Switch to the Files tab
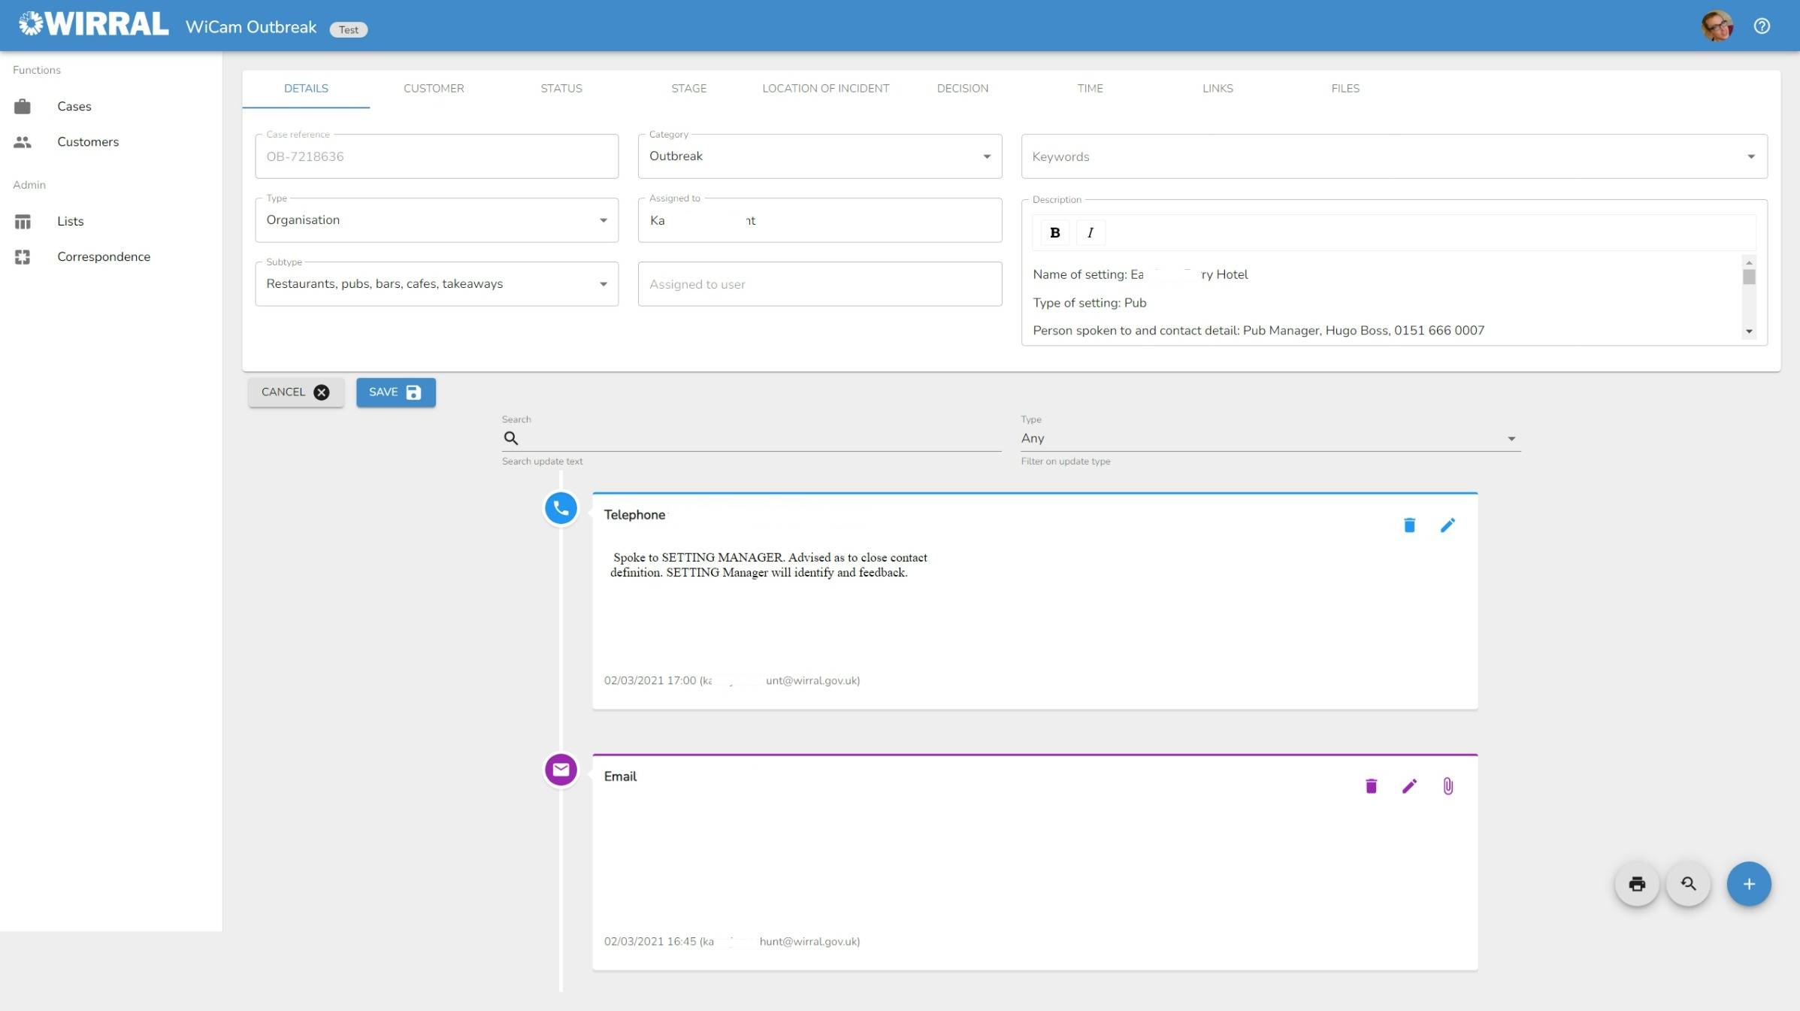The width and height of the screenshot is (1800, 1011). point(1345,88)
